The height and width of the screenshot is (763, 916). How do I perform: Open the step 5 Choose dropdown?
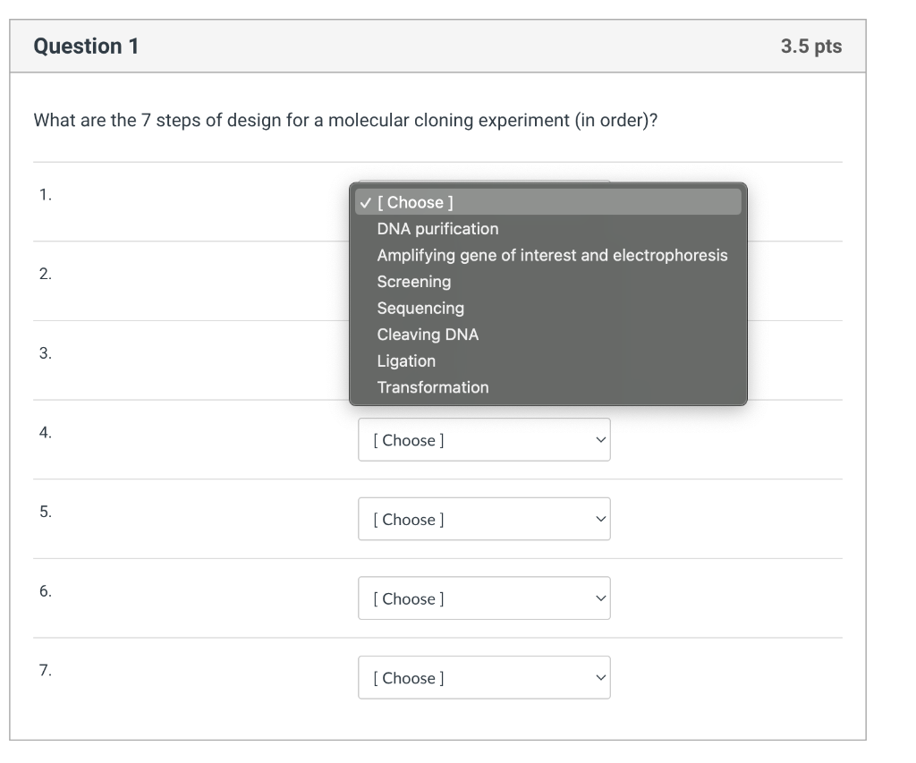483,520
